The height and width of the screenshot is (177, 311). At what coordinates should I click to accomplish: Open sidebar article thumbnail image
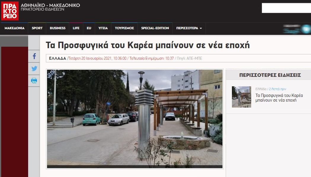coord(241,97)
